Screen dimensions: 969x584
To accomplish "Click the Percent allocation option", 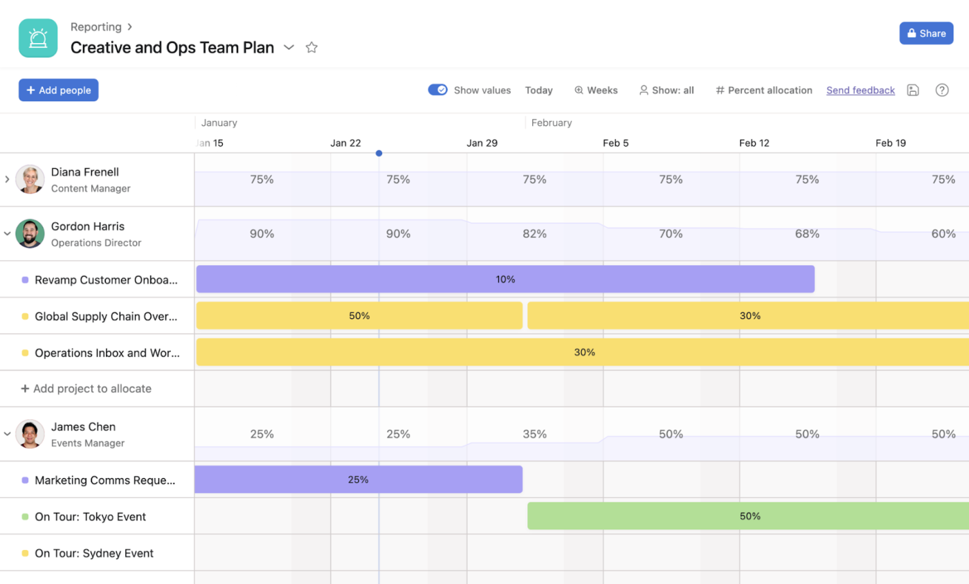I will coord(764,90).
